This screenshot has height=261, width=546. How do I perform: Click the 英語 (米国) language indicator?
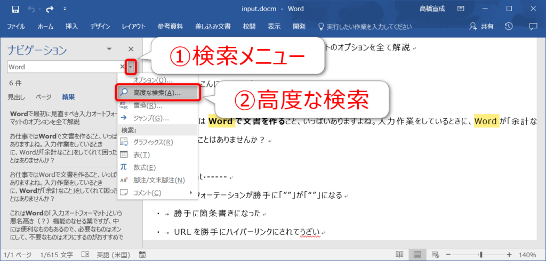pyautogui.click(x=113, y=255)
